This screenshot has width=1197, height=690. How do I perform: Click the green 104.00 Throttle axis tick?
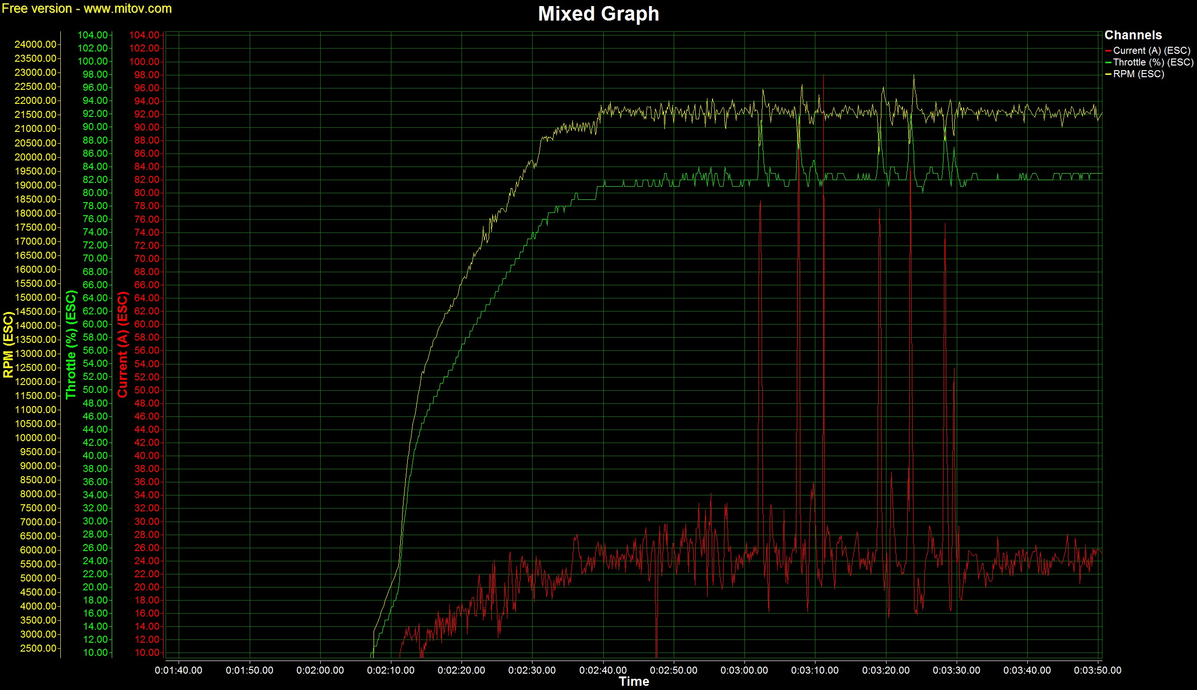pyautogui.click(x=93, y=35)
